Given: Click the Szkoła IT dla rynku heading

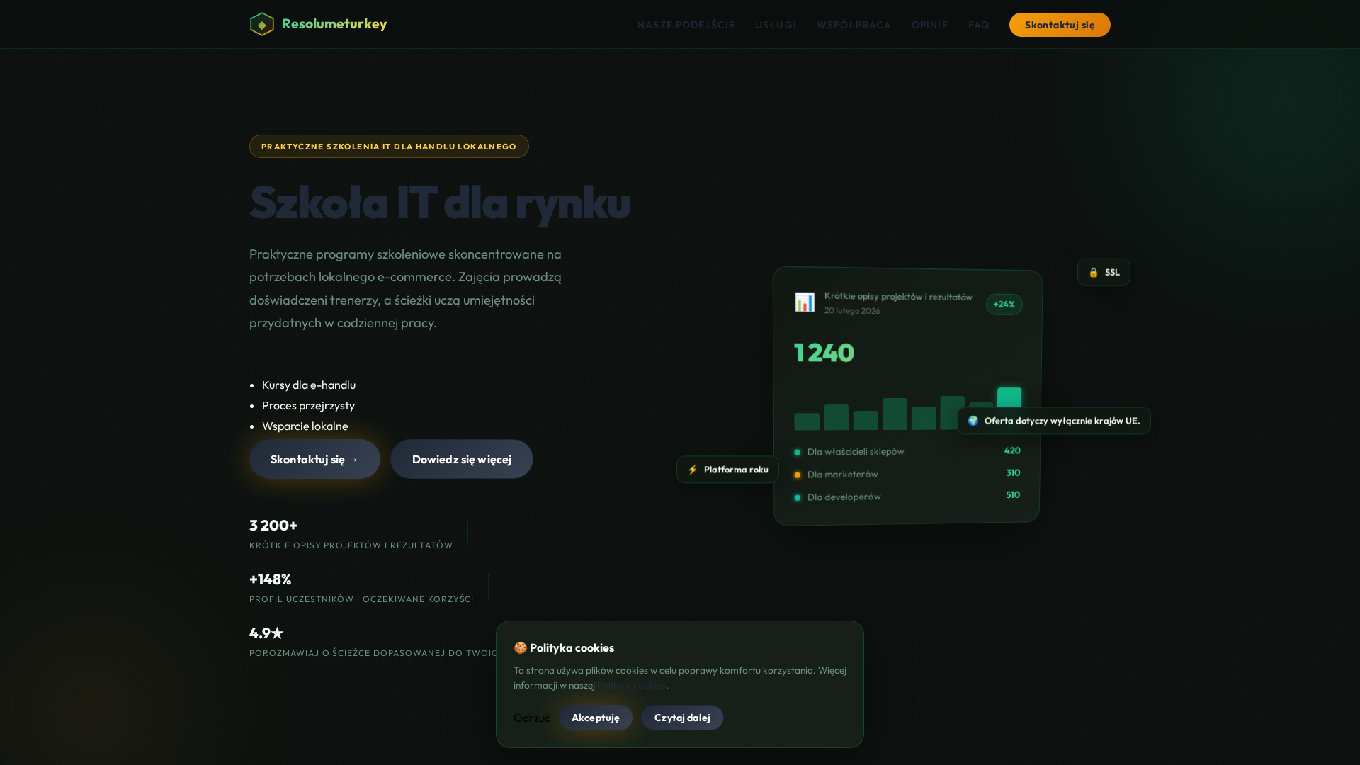Looking at the screenshot, I should pyautogui.click(x=440, y=203).
